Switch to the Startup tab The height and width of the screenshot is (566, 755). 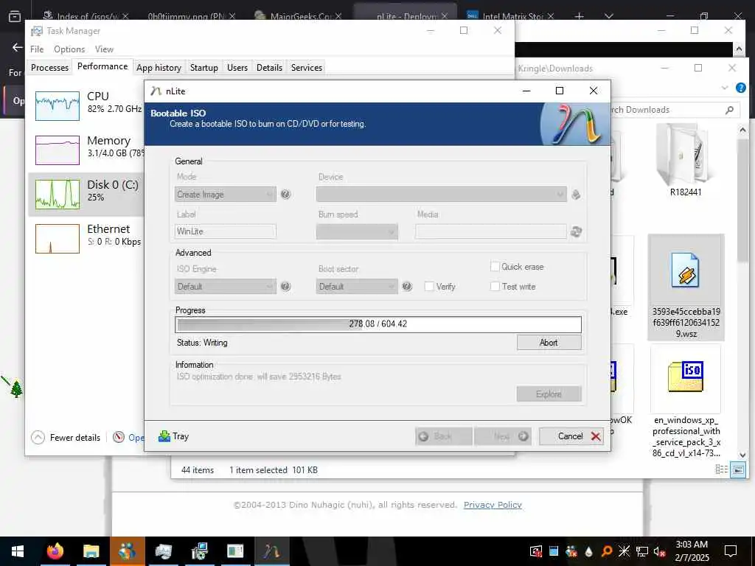(204, 67)
